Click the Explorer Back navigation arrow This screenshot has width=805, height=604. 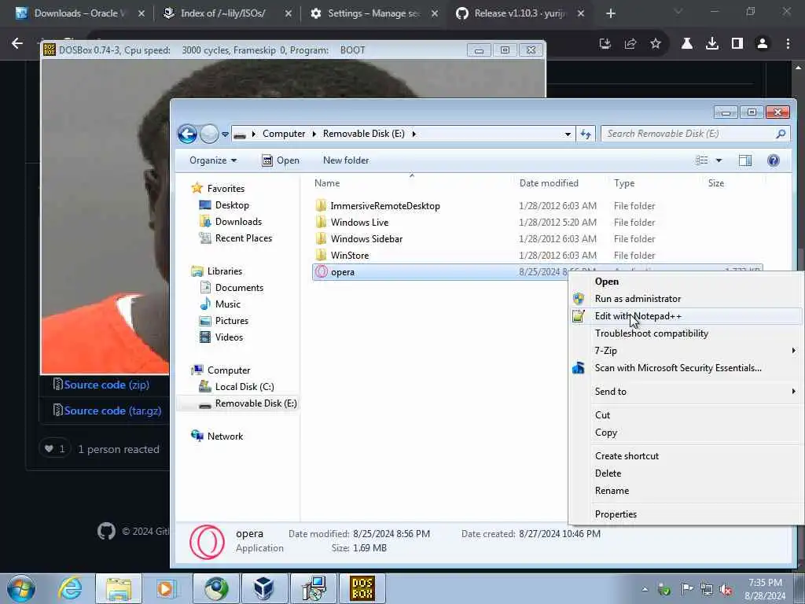click(x=187, y=134)
